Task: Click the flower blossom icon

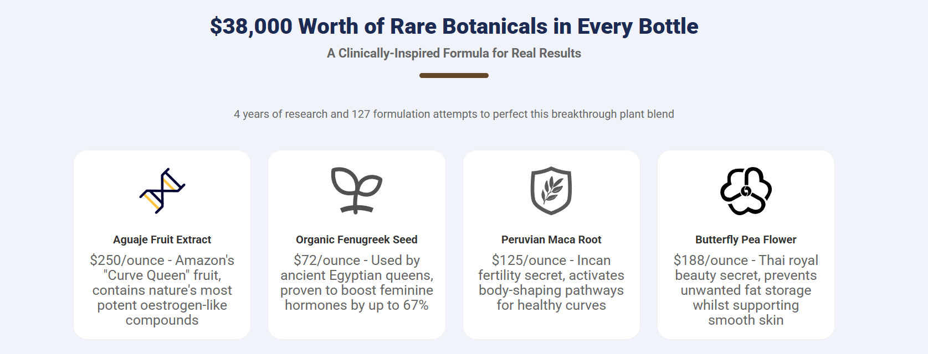Action: click(x=746, y=191)
